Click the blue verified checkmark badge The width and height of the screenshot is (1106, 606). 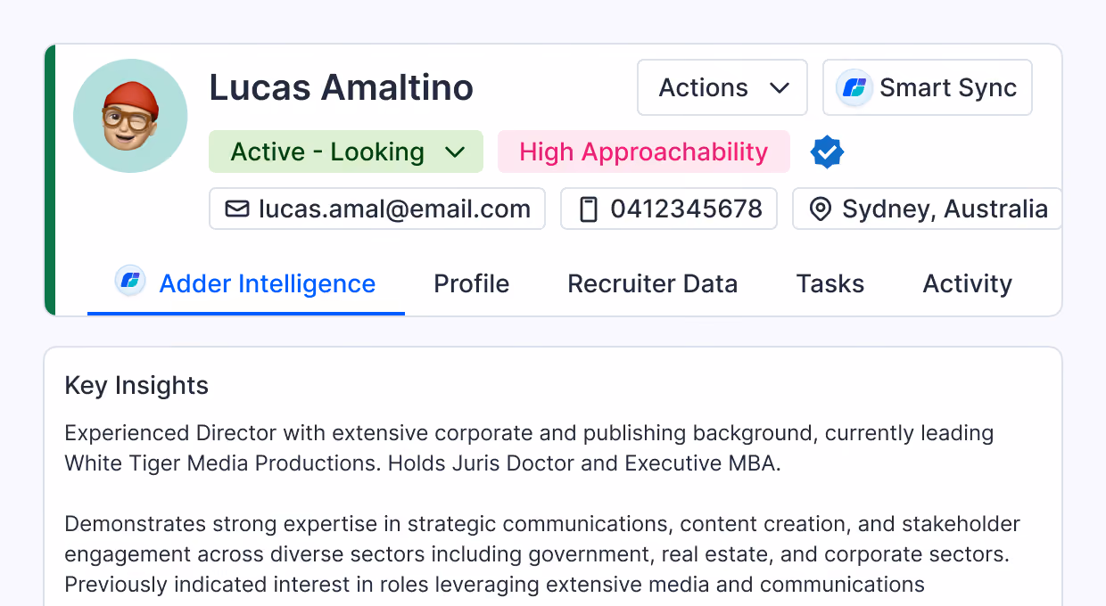(x=828, y=152)
